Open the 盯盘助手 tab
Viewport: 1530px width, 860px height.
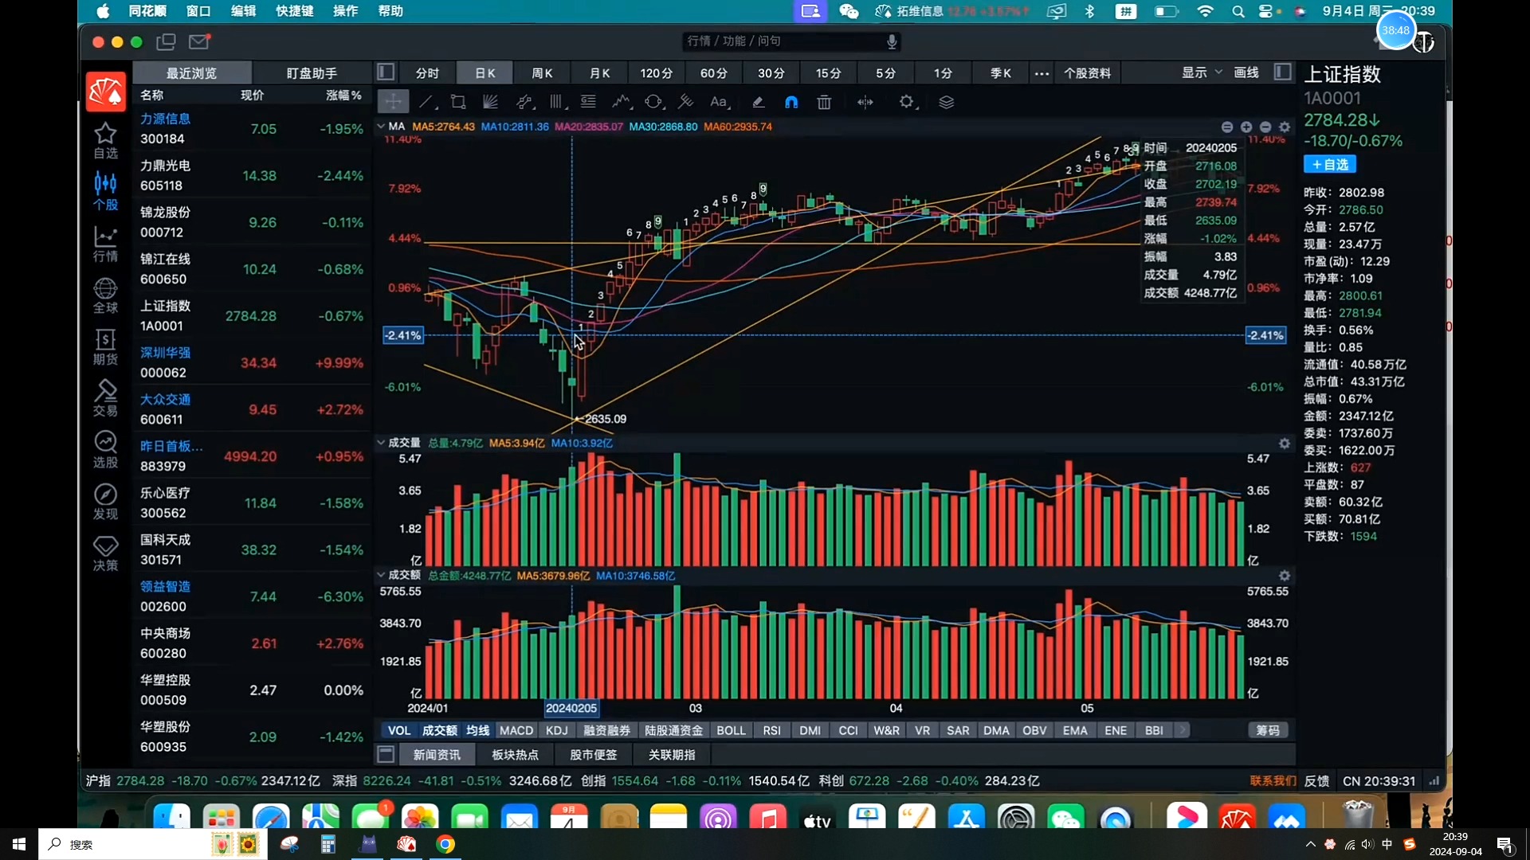312,73
